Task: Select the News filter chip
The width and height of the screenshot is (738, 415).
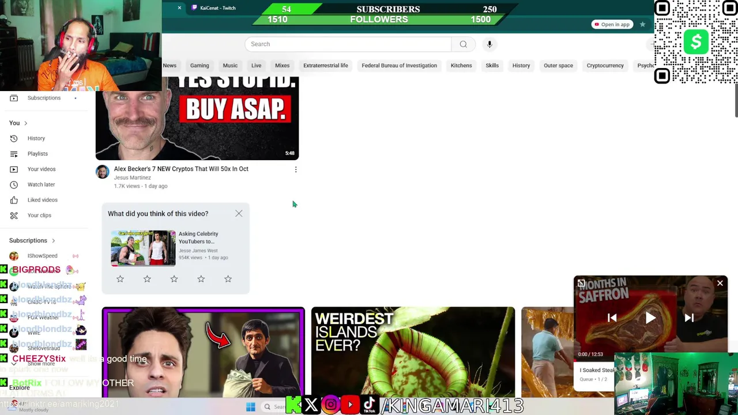Action: (170, 66)
